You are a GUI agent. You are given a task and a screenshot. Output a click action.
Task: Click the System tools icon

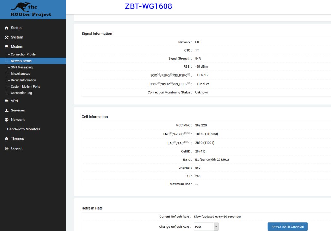pyautogui.click(x=6, y=37)
